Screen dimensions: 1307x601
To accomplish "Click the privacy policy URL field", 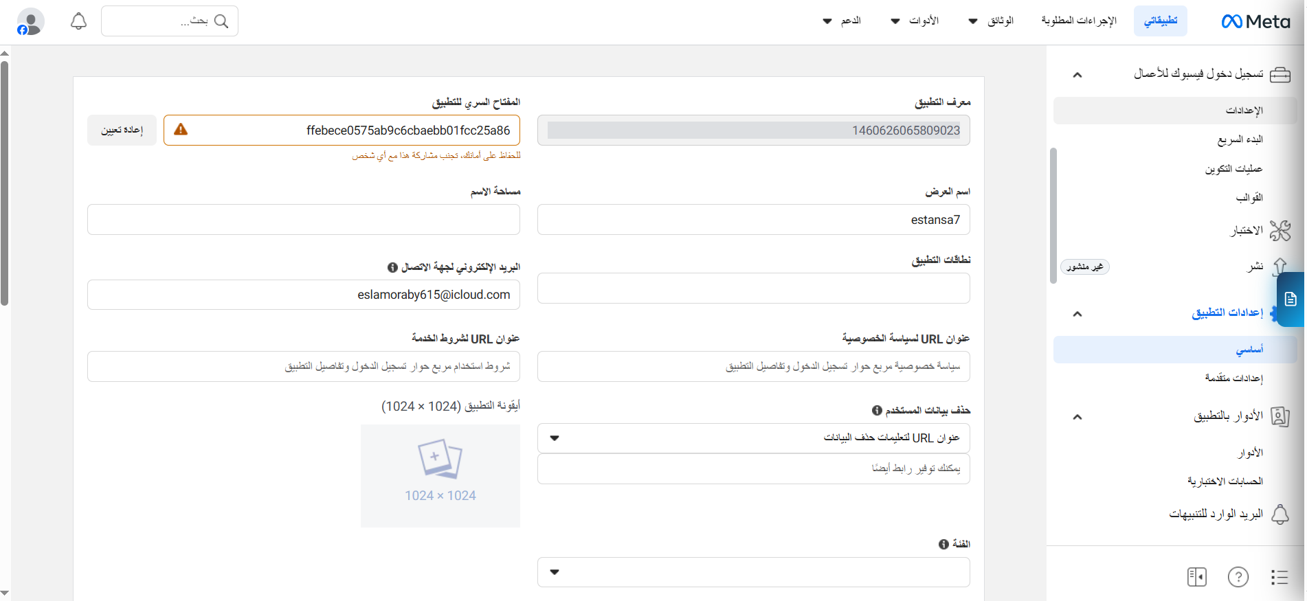I will point(753,367).
